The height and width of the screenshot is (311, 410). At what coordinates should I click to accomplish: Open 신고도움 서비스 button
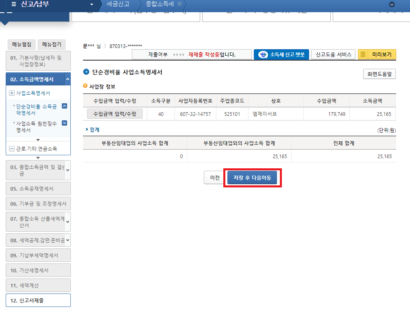click(x=334, y=54)
